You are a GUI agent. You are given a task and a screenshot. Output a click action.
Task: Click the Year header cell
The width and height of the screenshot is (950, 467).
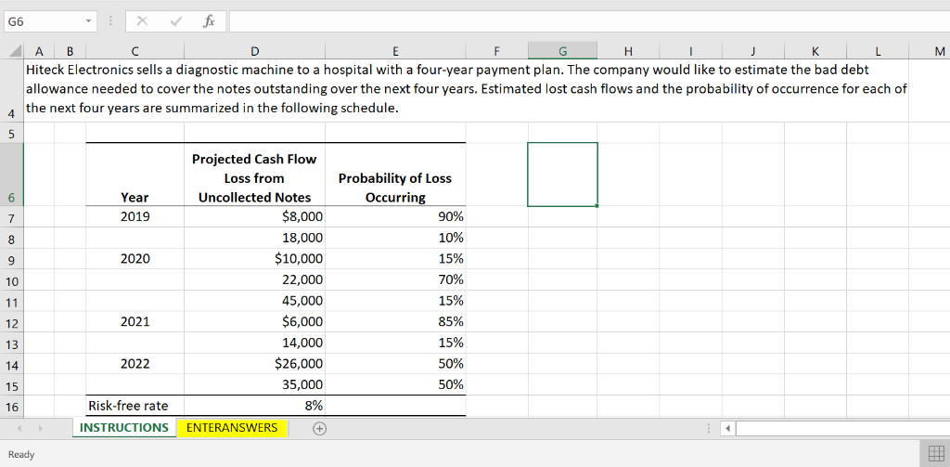tap(135, 175)
